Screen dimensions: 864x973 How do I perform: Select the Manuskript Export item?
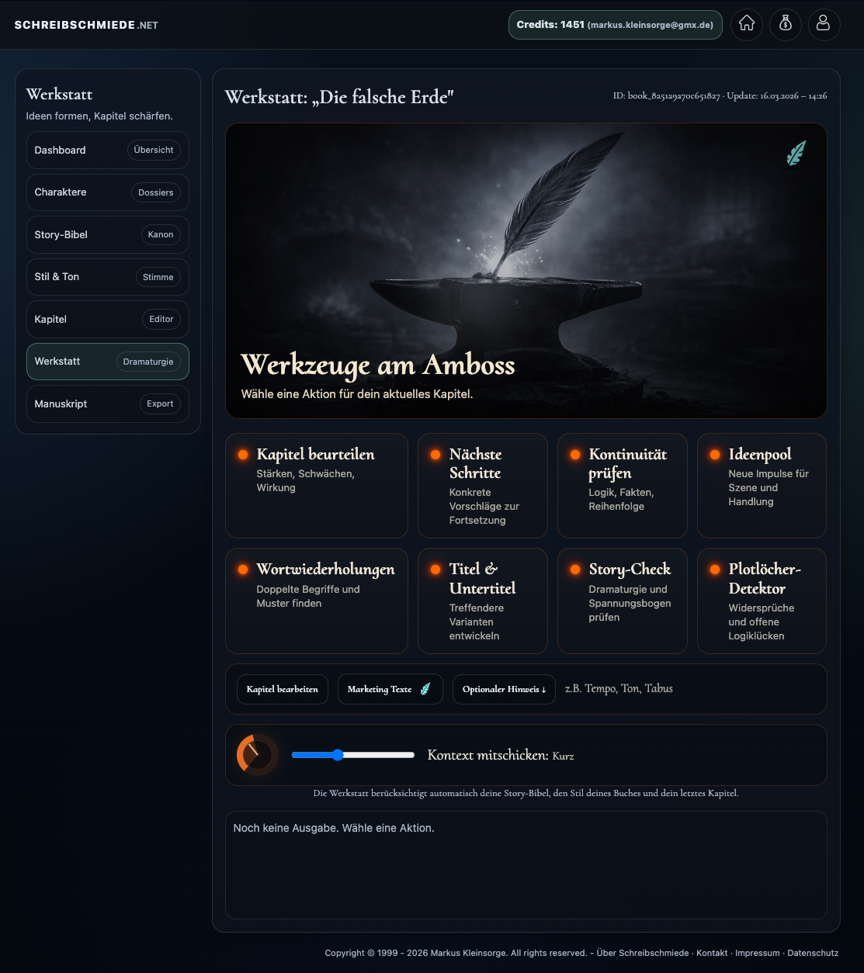click(107, 403)
